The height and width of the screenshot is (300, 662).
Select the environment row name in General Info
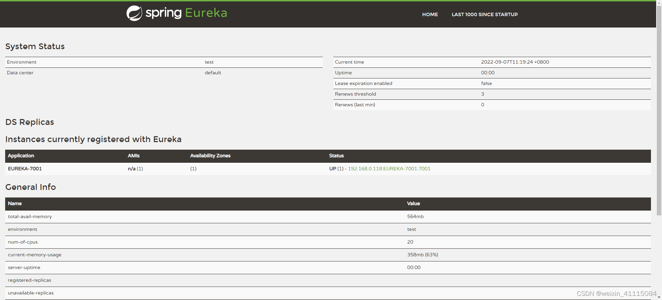22,229
